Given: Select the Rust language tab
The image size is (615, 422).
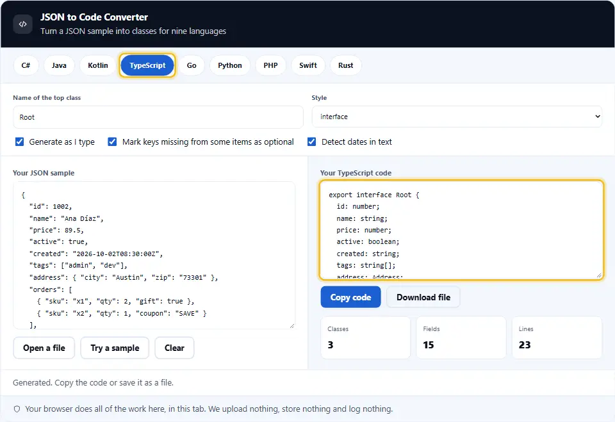Looking at the screenshot, I should point(345,65).
